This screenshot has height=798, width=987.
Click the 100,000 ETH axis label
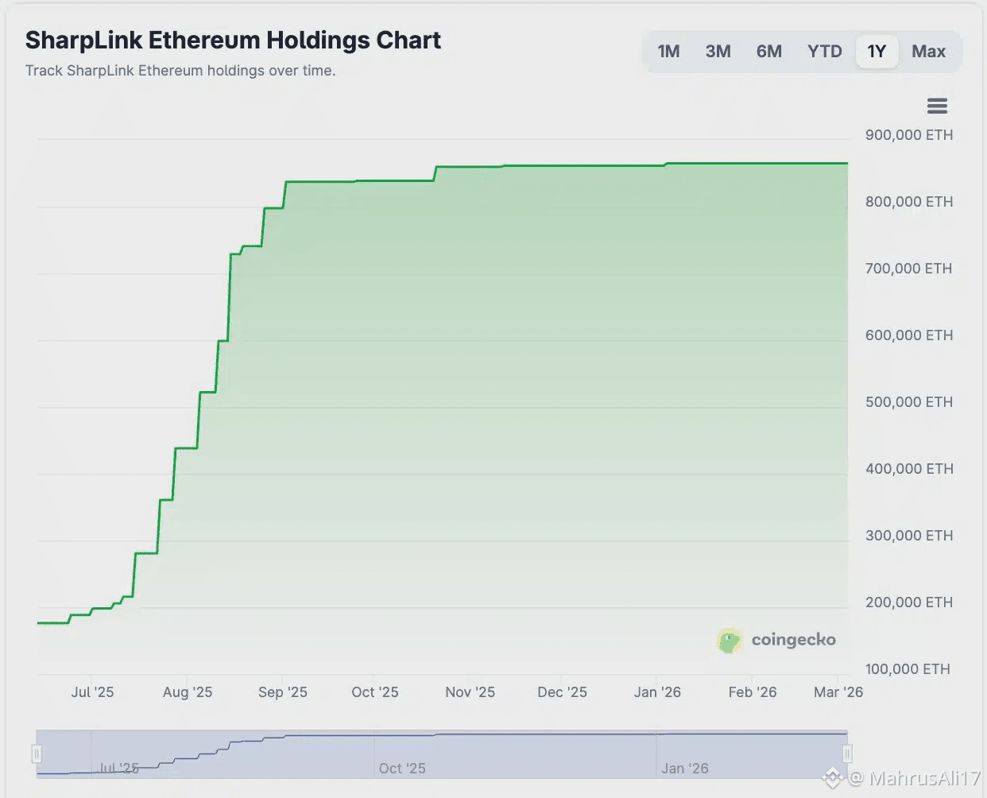pos(908,668)
